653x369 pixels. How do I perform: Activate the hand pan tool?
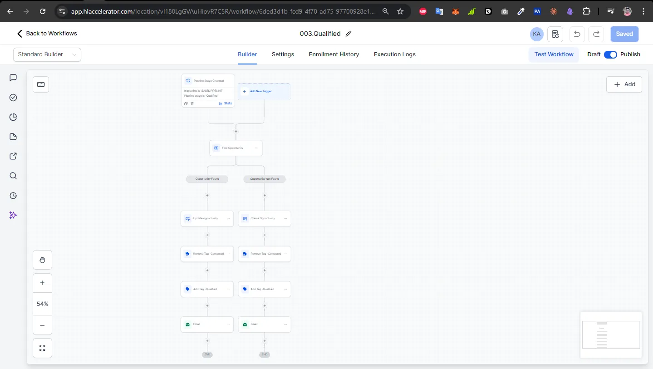pos(42,260)
